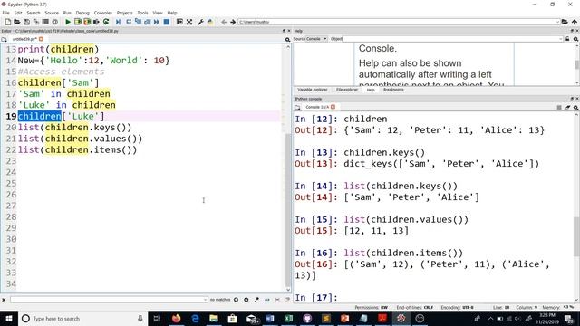Close the Console 18/A tab

333,107
